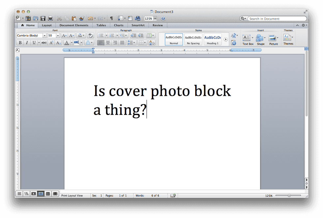Click the Print icon in toolbar
This screenshot has height=218, width=323.
[x=50, y=18]
